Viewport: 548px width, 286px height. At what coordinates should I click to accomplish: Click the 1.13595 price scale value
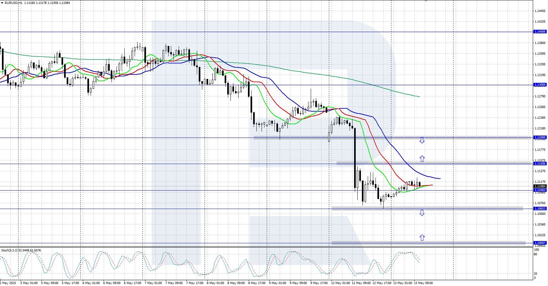[x=540, y=54]
